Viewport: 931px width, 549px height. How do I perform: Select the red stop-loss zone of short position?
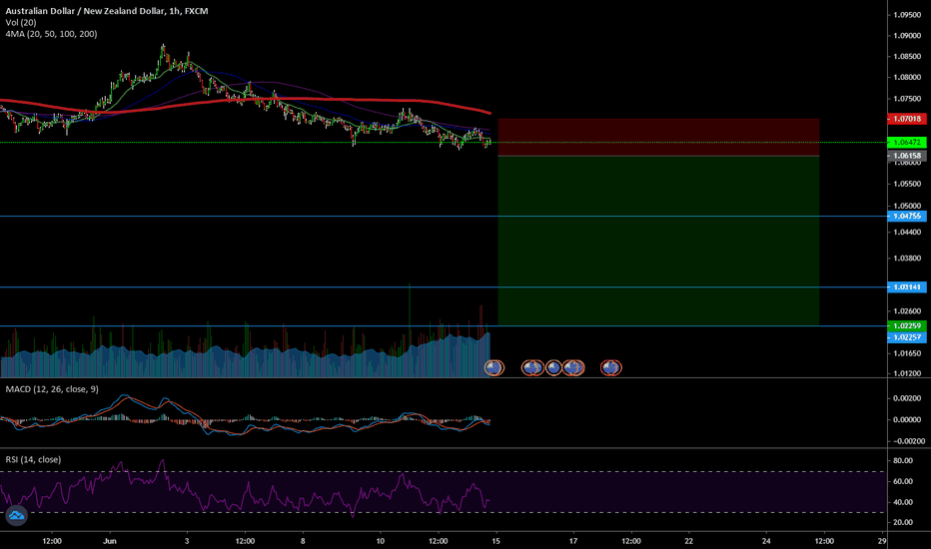[x=658, y=137]
